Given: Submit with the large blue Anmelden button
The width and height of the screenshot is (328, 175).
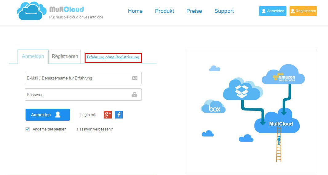Looking at the screenshot, I should (48, 115).
